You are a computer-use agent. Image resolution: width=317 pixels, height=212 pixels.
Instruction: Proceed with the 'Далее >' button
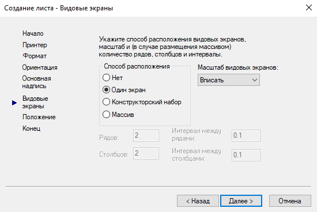(241, 201)
